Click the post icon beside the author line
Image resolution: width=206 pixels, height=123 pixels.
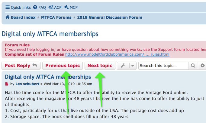(7, 84)
